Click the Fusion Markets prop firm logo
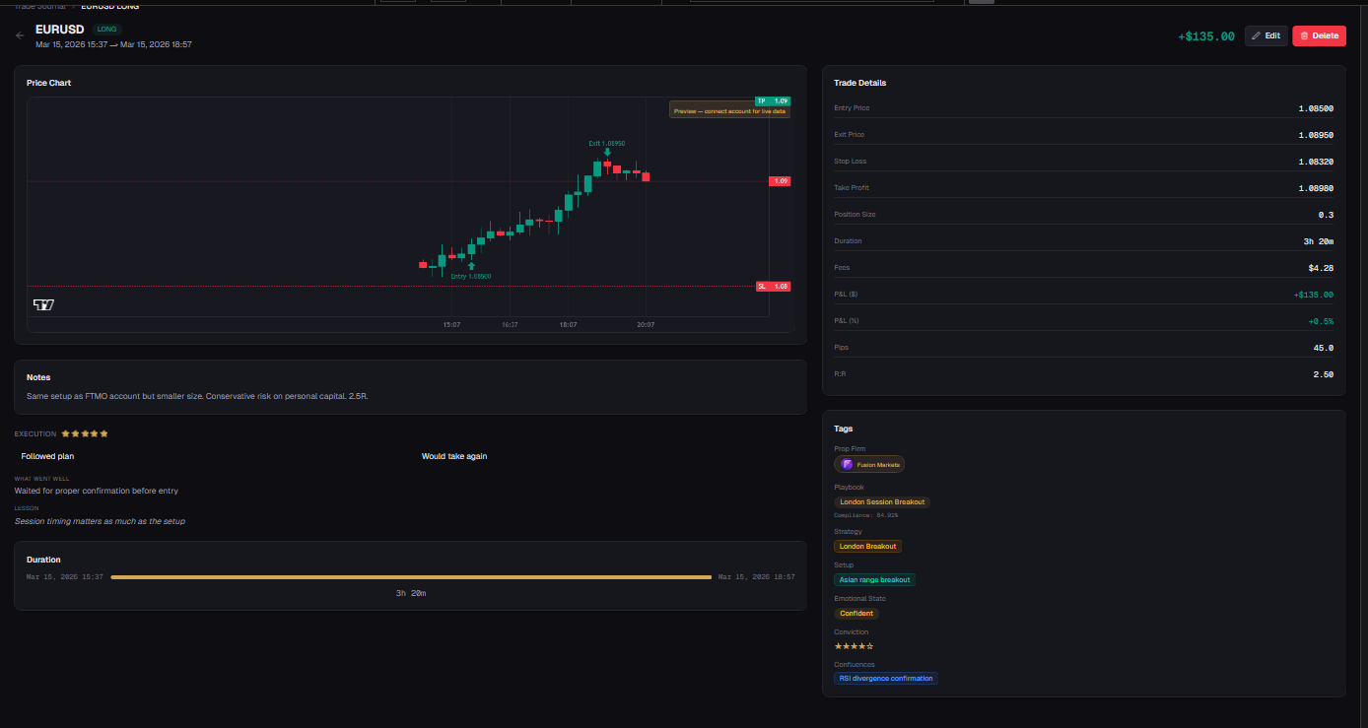1368x728 pixels. 849,464
